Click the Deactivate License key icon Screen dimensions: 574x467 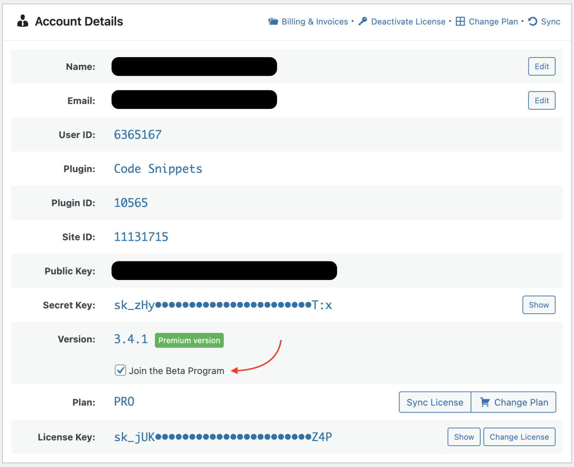pyautogui.click(x=363, y=22)
